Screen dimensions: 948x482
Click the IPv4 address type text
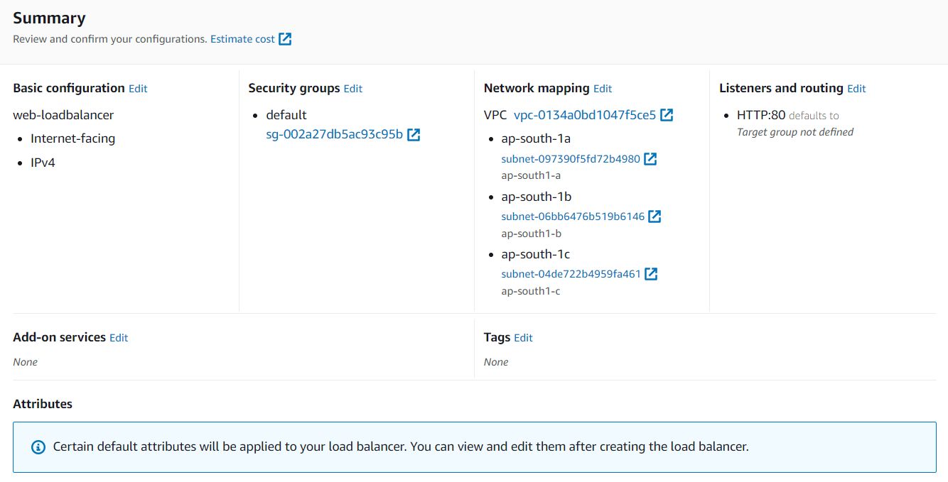point(43,163)
